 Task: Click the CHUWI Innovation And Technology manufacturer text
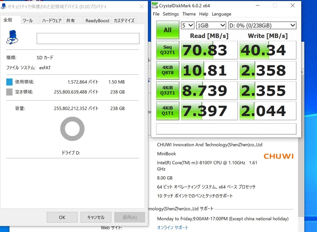click(x=210, y=145)
